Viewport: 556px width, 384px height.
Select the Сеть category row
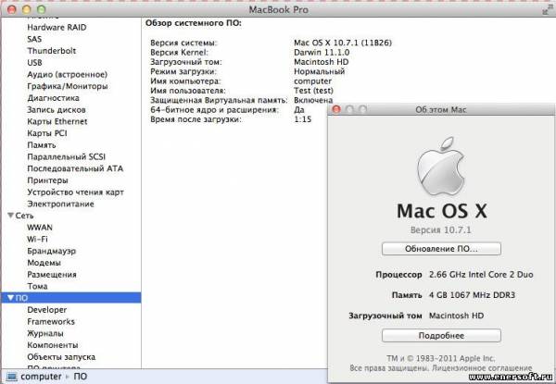[71, 216]
